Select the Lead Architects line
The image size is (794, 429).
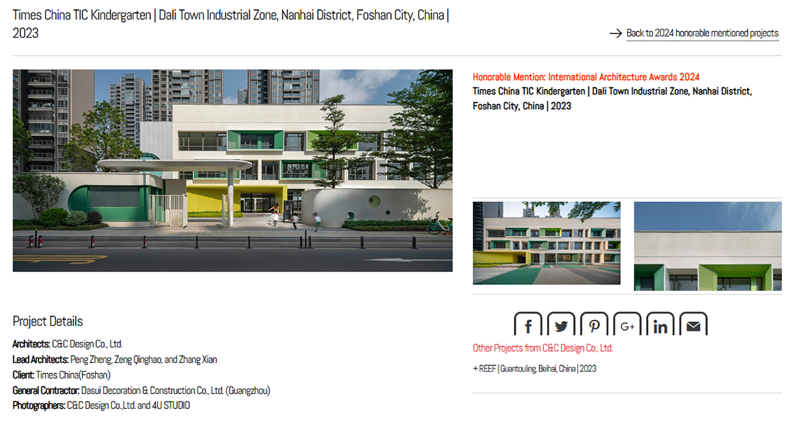pos(115,360)
